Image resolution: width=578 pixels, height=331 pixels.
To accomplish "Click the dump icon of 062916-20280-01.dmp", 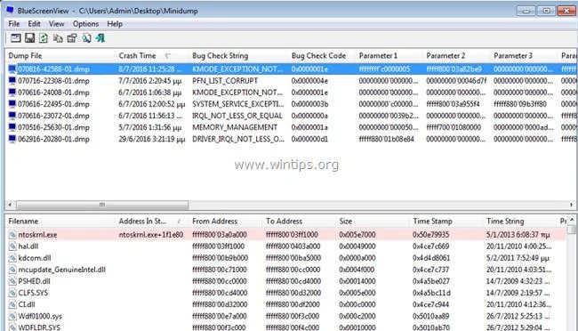I will tap(12, 139).
